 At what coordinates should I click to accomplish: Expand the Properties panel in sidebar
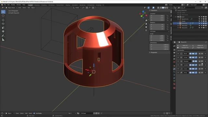(154, 53)
